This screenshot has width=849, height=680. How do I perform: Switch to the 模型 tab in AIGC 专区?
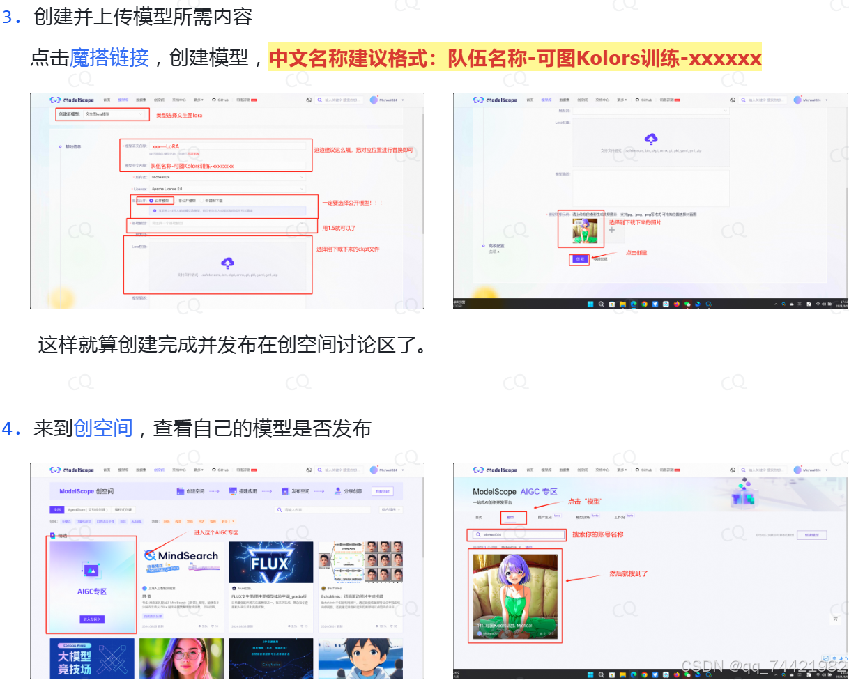click(x=510, y=518)
